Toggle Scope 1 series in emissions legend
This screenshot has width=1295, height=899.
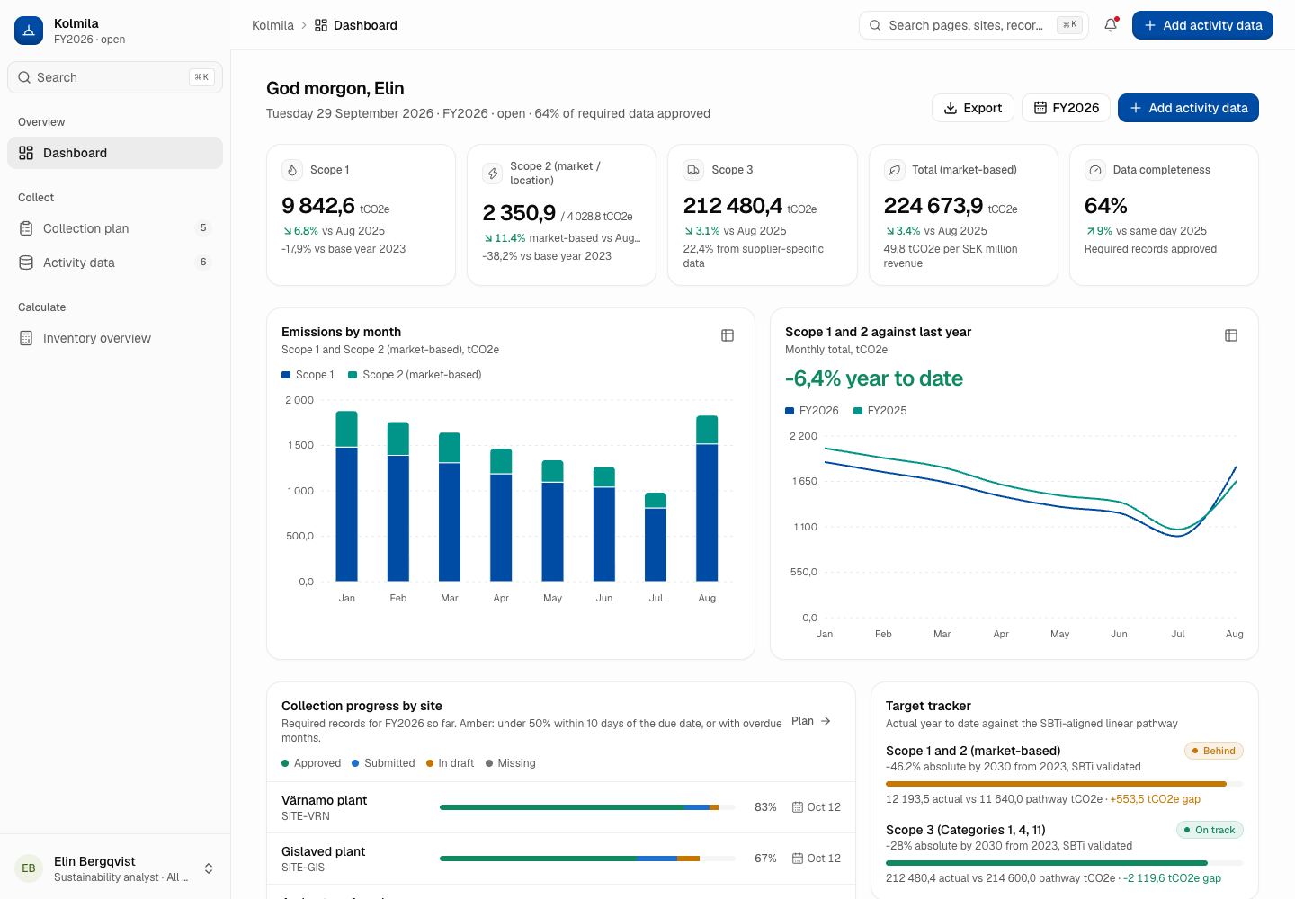[x=308, y=375]
